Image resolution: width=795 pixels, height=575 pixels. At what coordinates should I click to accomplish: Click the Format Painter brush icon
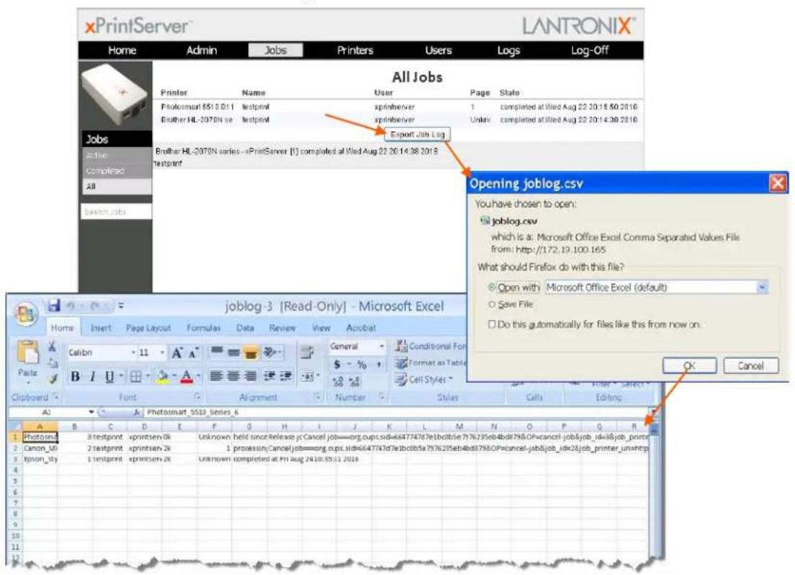click(53, 378)
